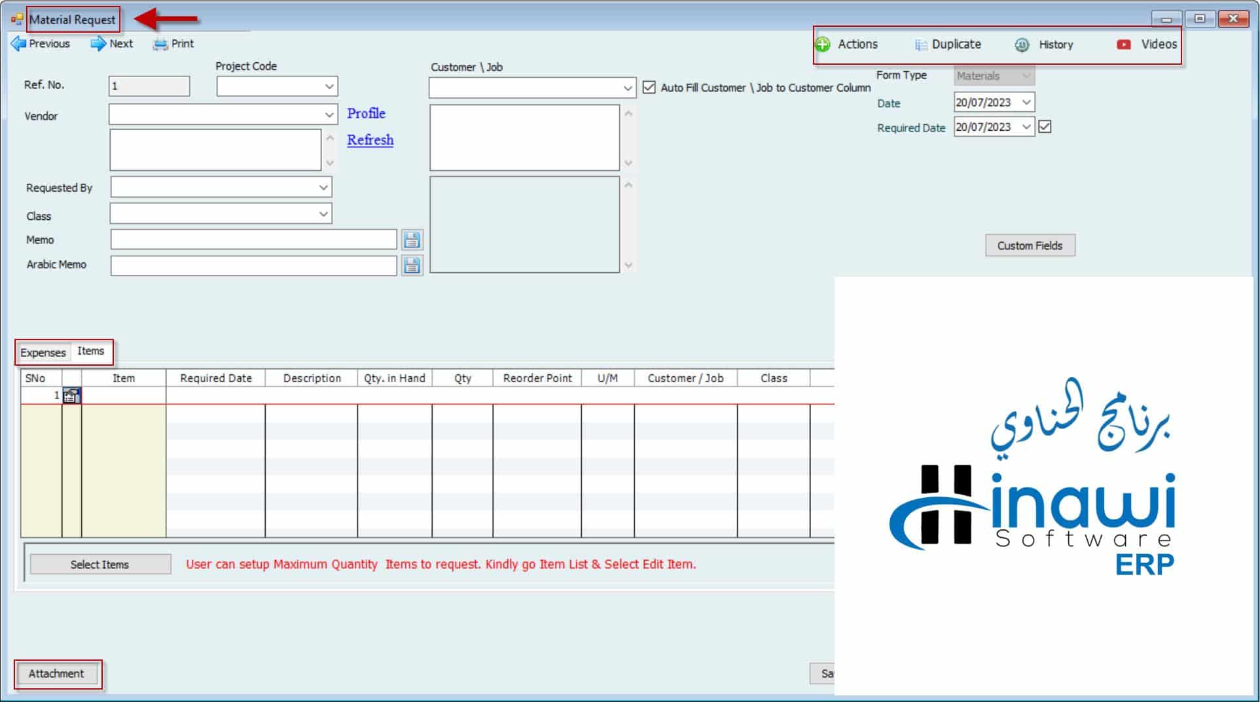Image resolution: width=1260 pixels, height=702 pixels.
Task: Toggle Auto Fill Customer \ Job checkbox
Action: [x=649, y=87]
